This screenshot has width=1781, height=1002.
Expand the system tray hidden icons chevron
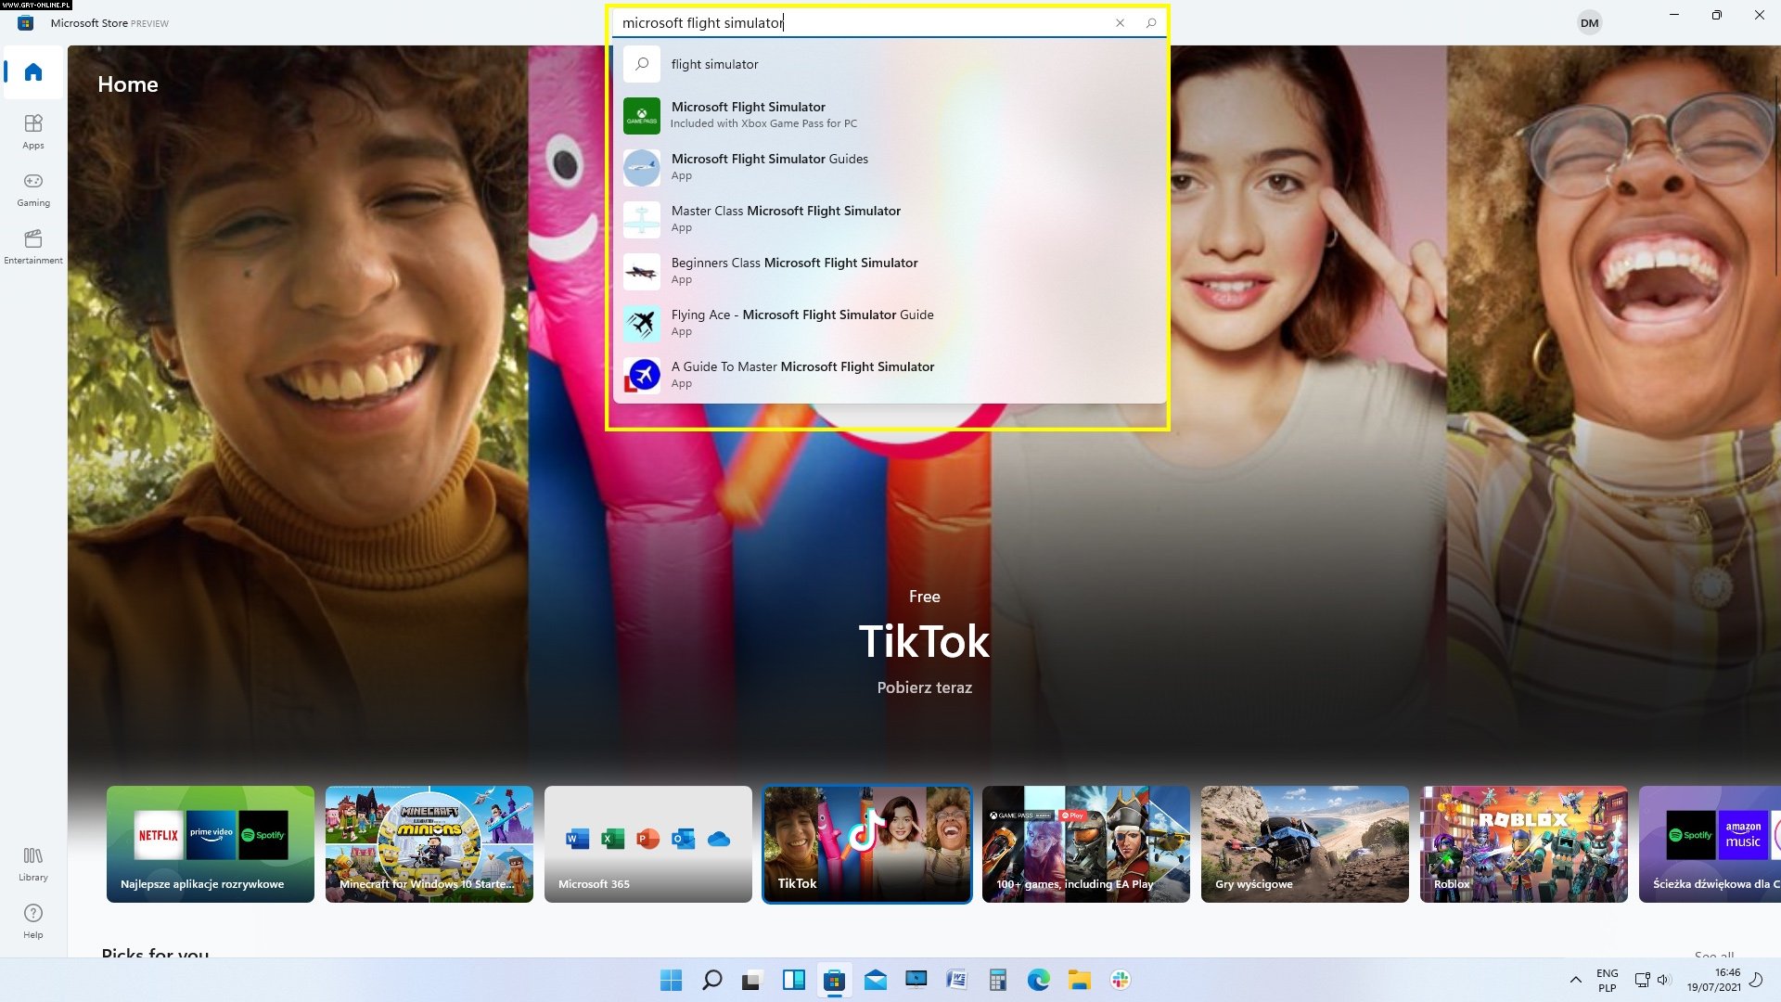(1575, 980)
